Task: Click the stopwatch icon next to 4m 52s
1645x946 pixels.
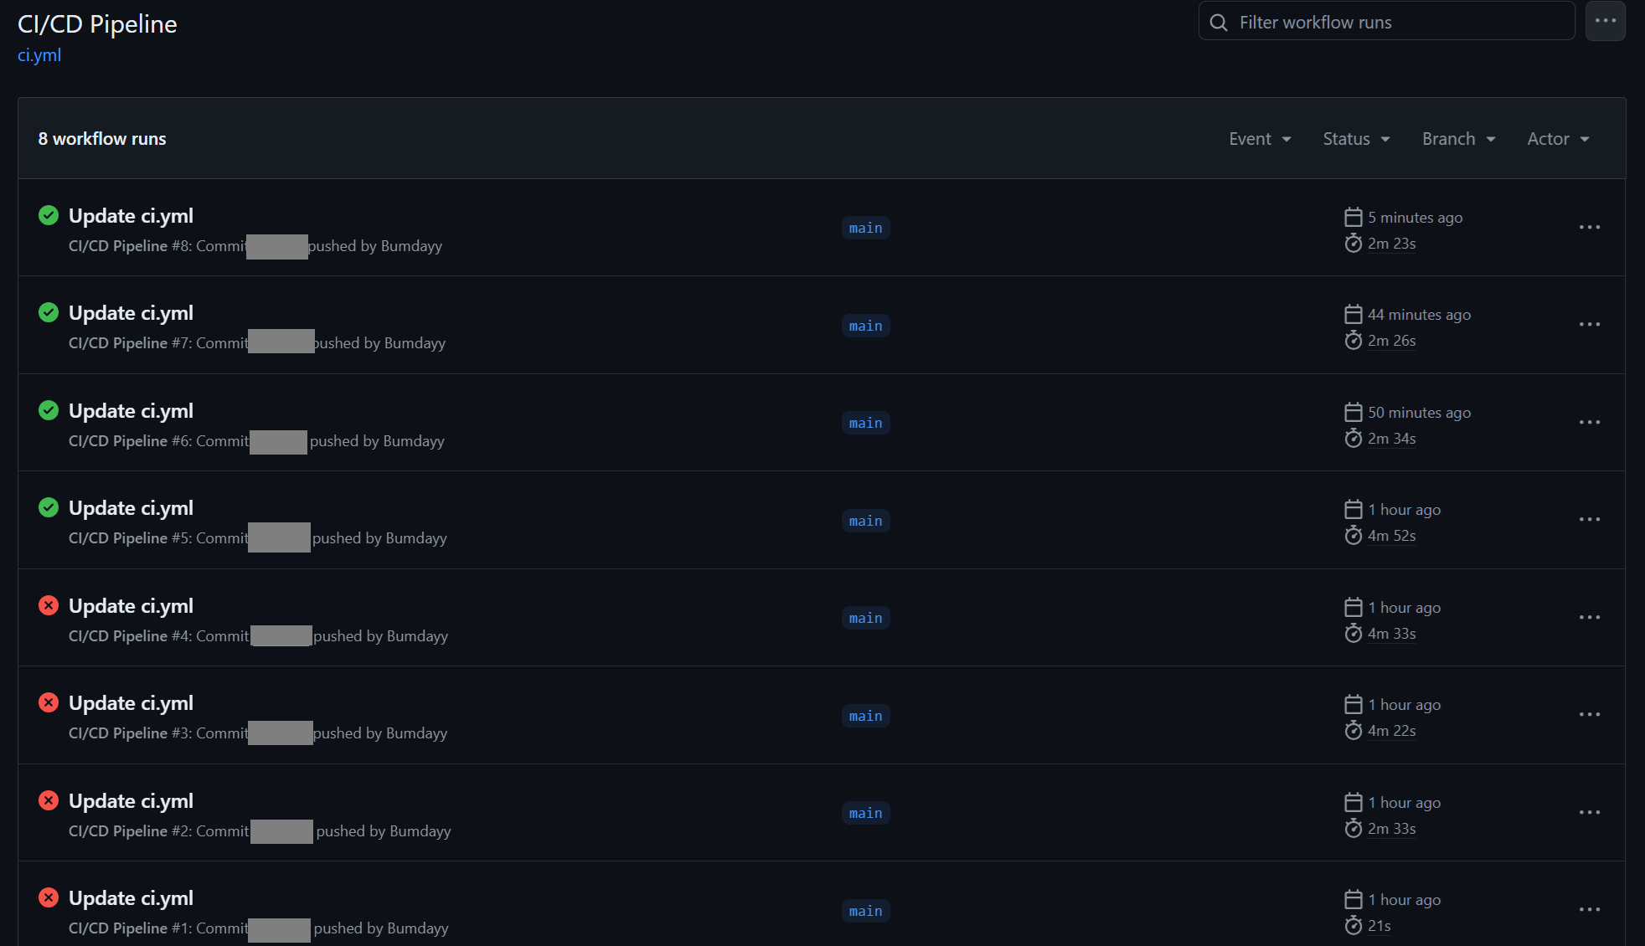Action: (x=1353, y=536)
